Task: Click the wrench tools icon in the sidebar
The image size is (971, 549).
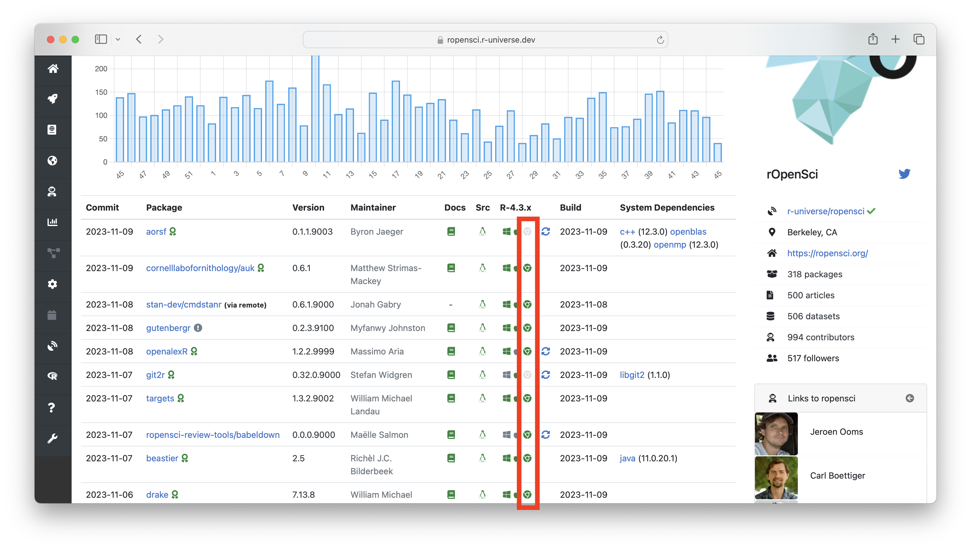Action: point(53,438)
